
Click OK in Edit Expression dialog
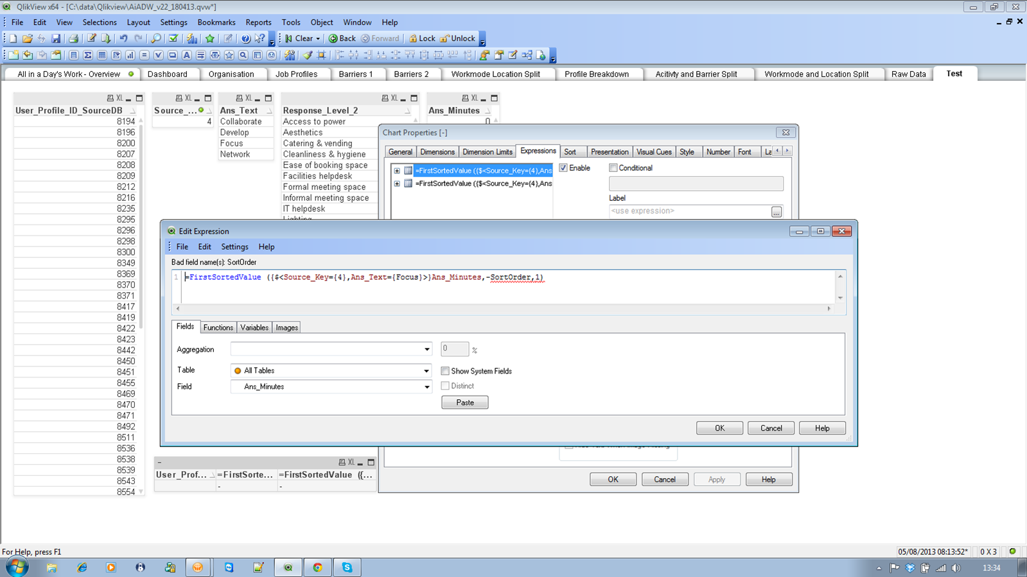[719, 428]
